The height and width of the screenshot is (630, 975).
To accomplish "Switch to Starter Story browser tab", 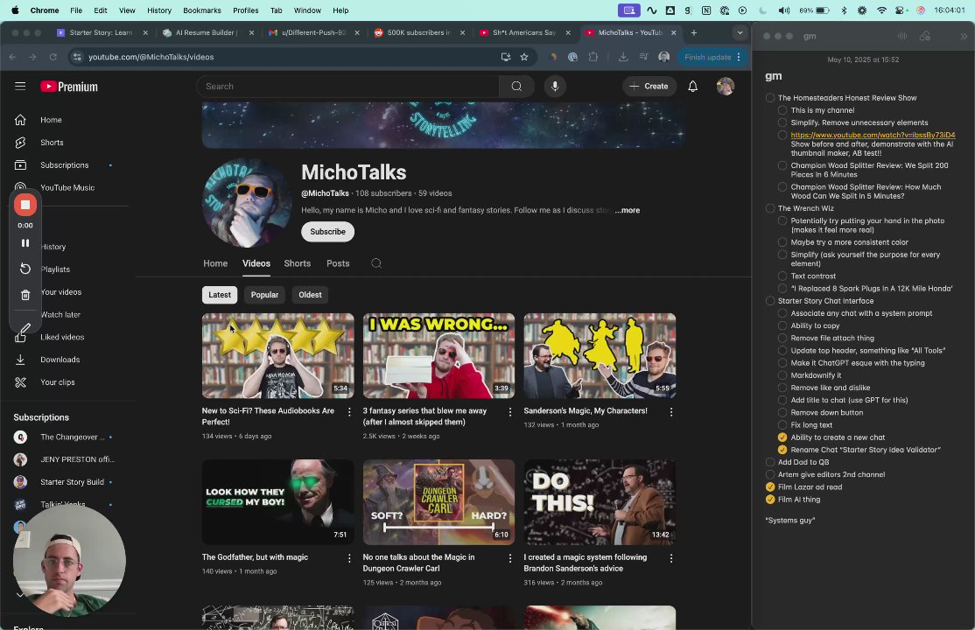I will 101,32.
